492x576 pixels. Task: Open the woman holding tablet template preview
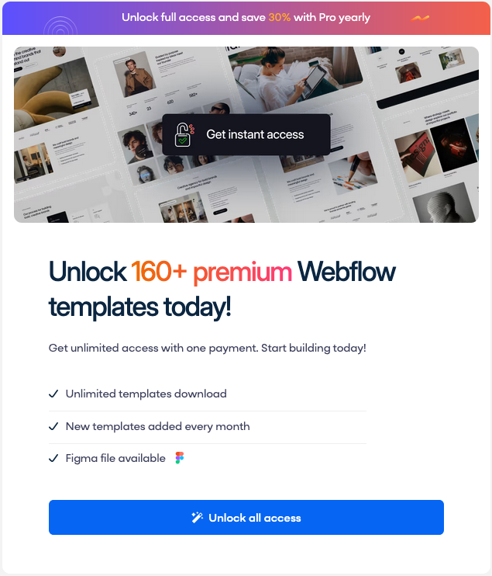[x=295, y=79]
